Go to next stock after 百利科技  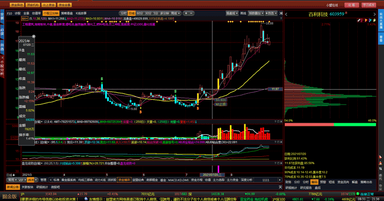click(374, 14)
